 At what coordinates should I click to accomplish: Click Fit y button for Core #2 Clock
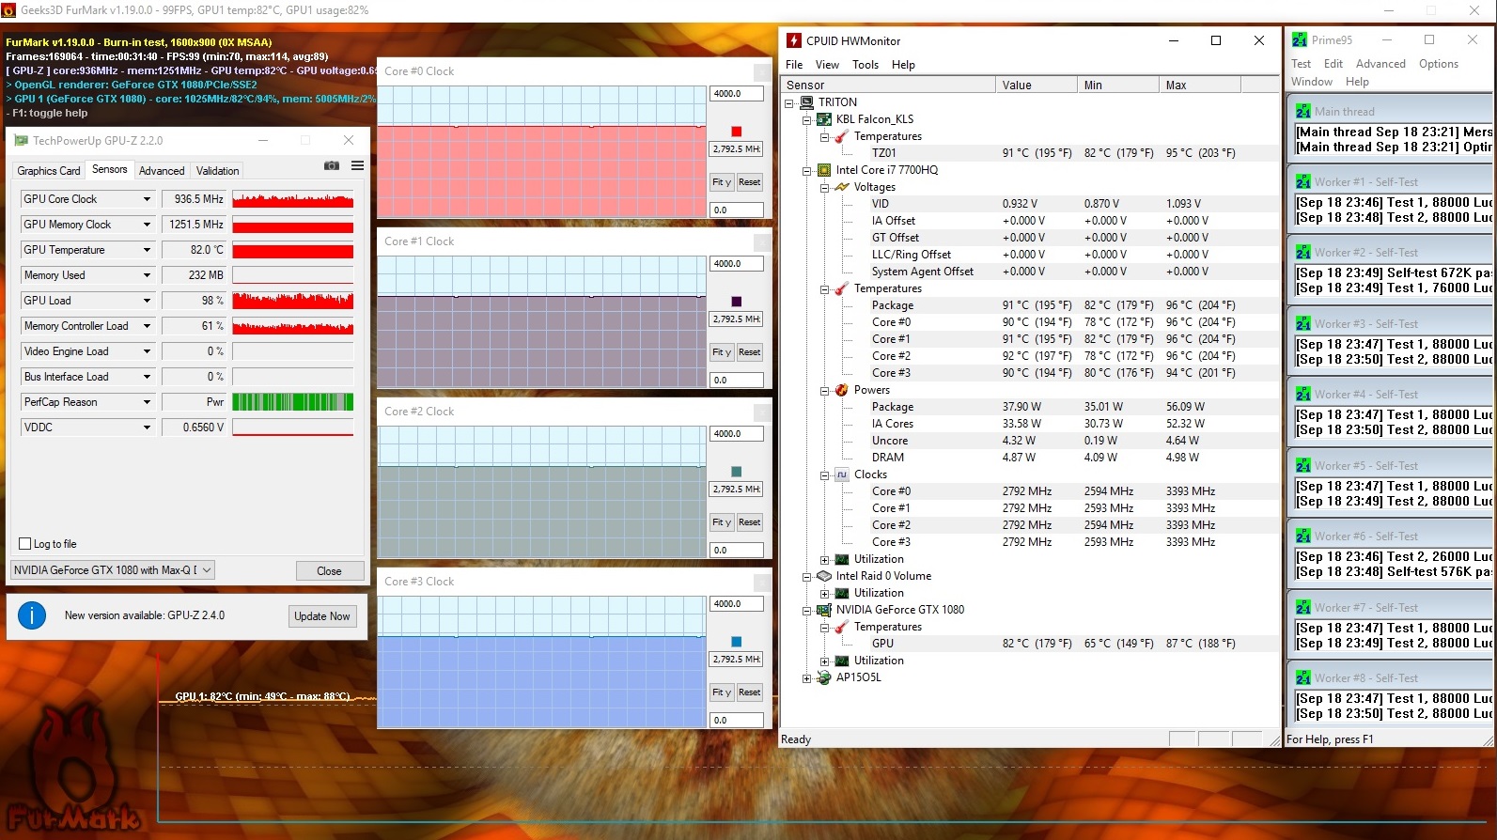[x=722, y=522]
